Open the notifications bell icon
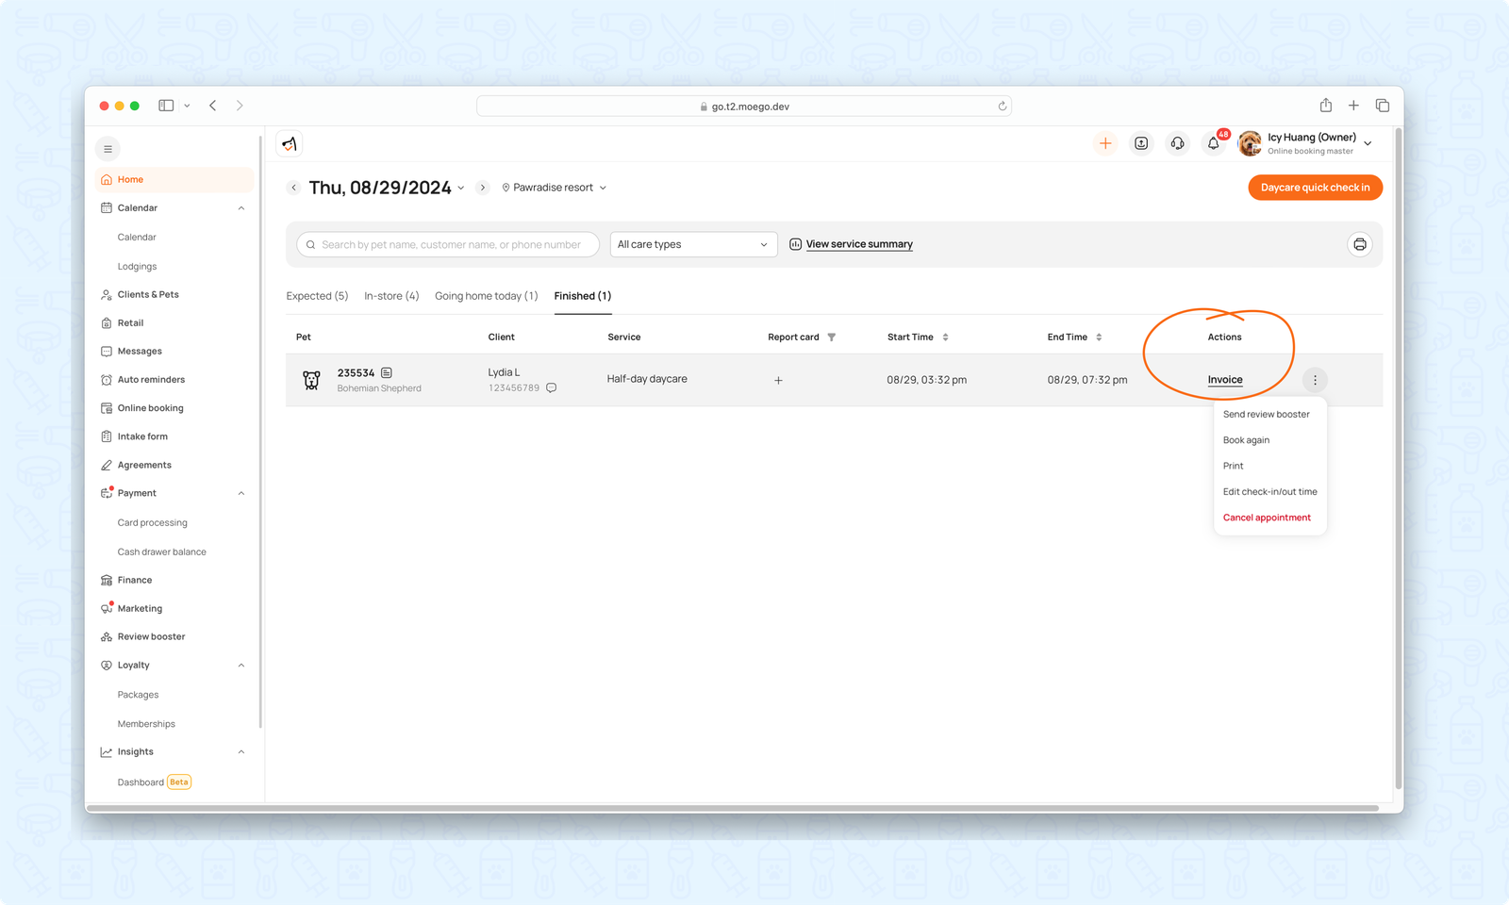 [x=1214, y=143]
